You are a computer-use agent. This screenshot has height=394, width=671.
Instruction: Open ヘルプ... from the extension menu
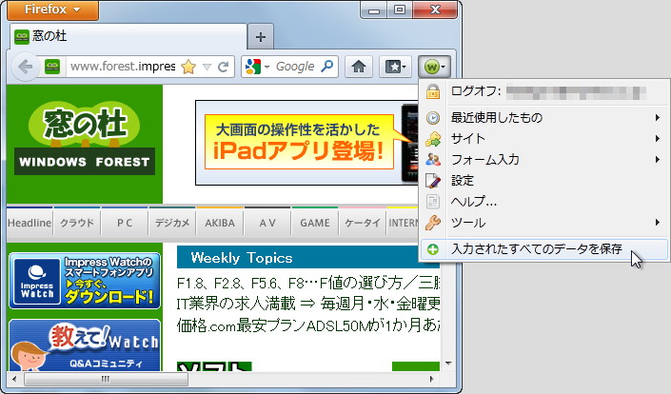[543, 202]
